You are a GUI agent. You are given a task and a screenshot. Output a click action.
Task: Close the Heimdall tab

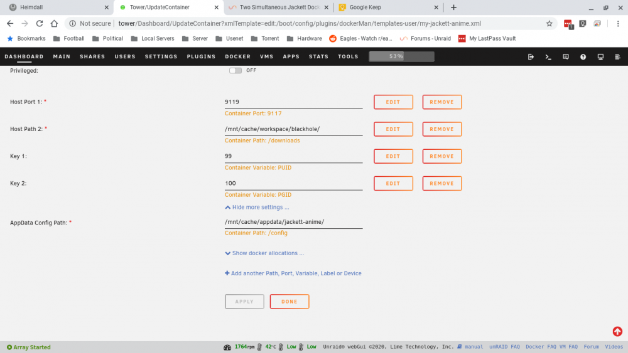(x=107, y=7)
